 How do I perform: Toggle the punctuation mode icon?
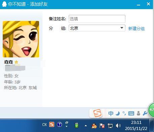tap(124, 113)
